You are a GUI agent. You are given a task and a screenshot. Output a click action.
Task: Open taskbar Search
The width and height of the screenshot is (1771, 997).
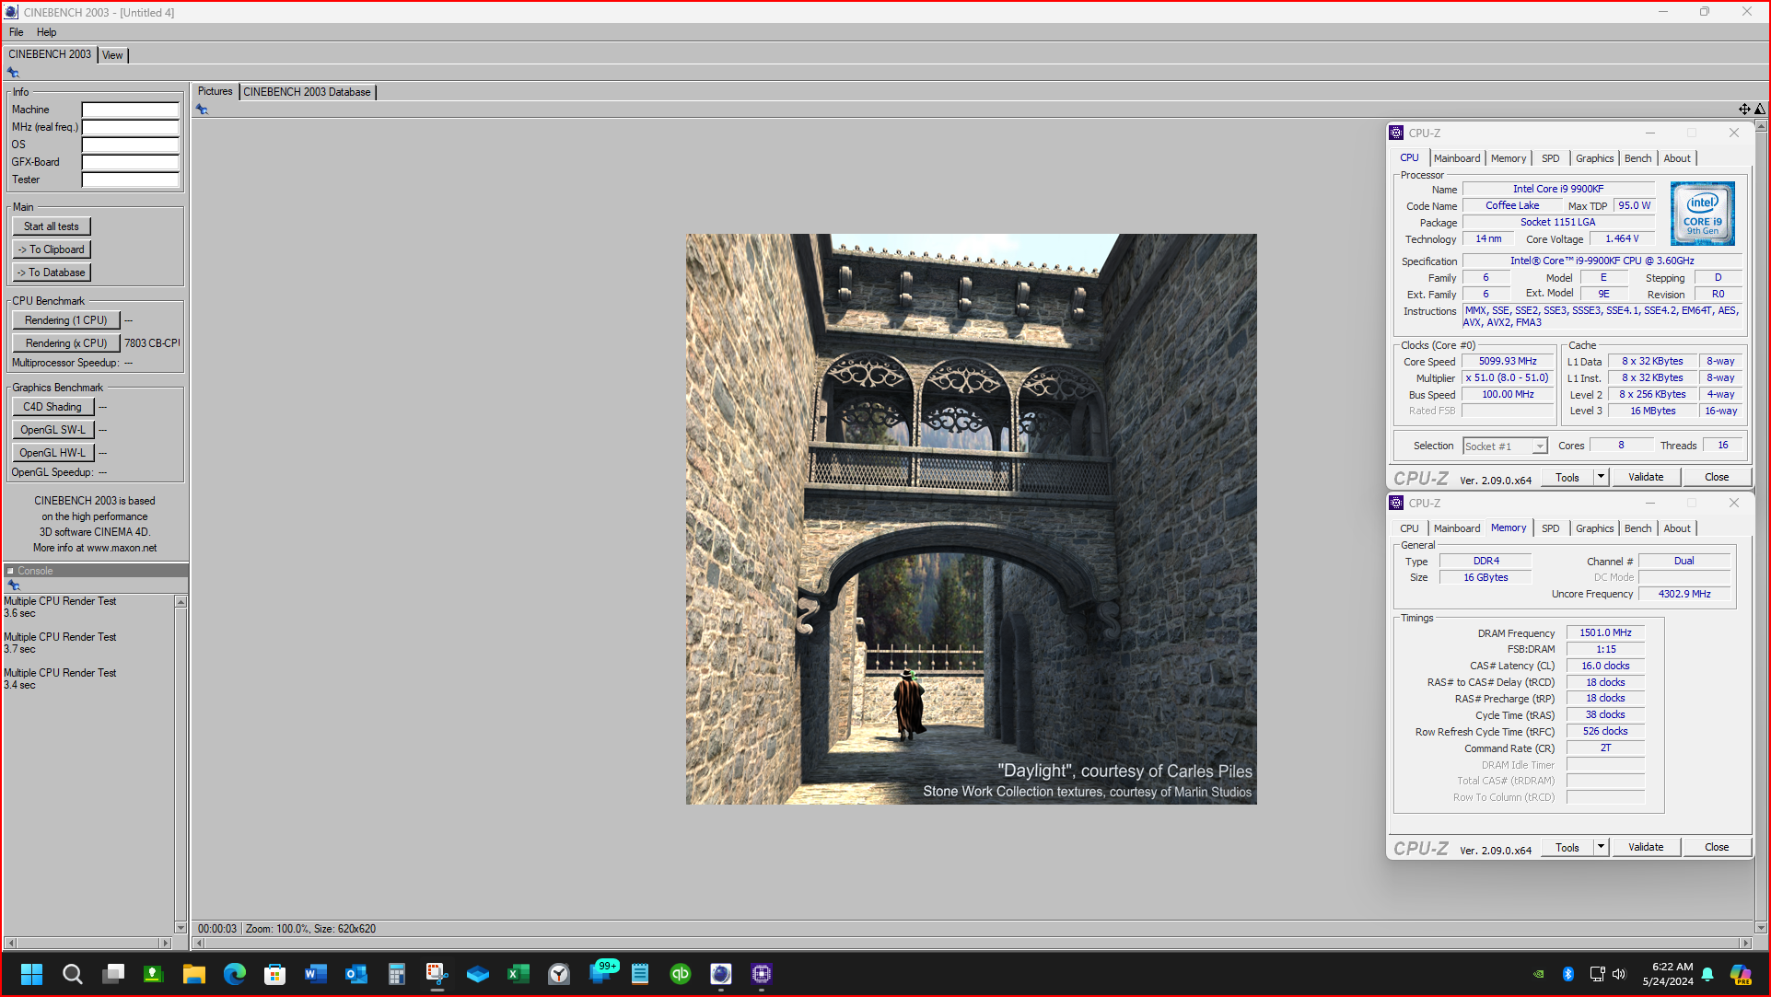(72, 973)
